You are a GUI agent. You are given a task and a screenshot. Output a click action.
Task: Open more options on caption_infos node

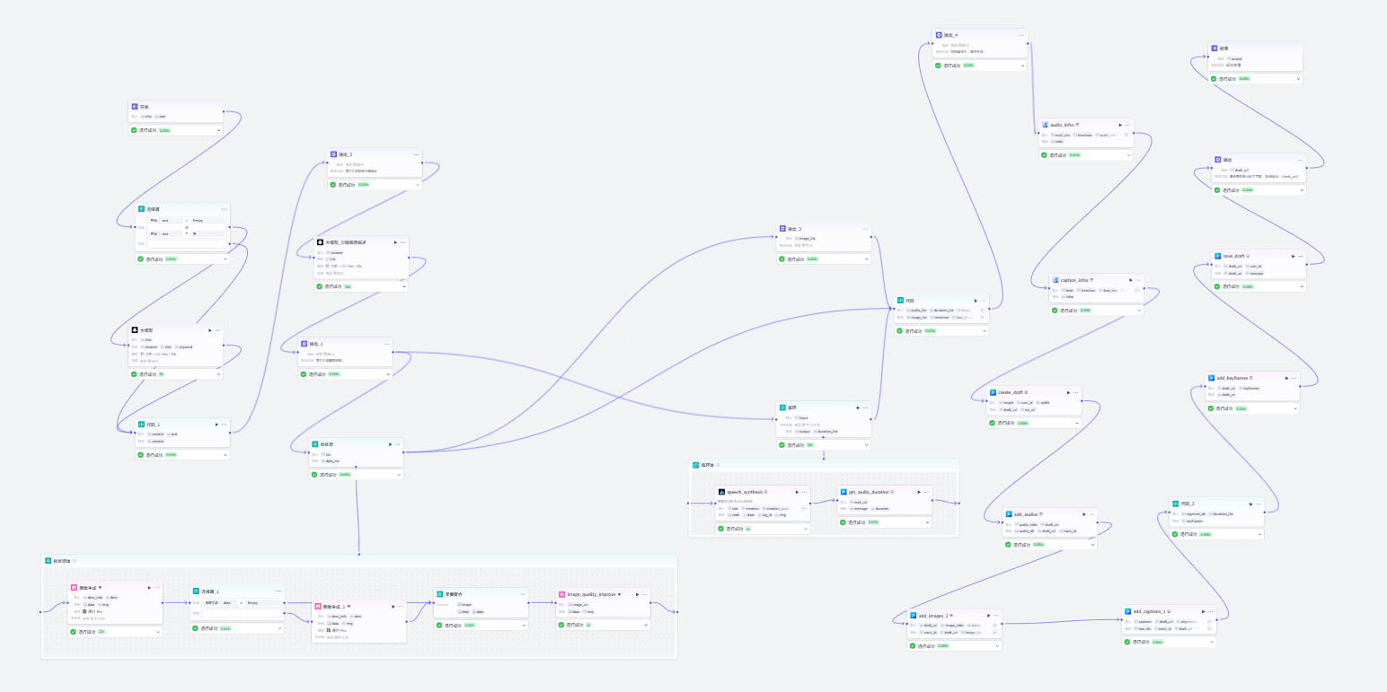coord(1138,280)
